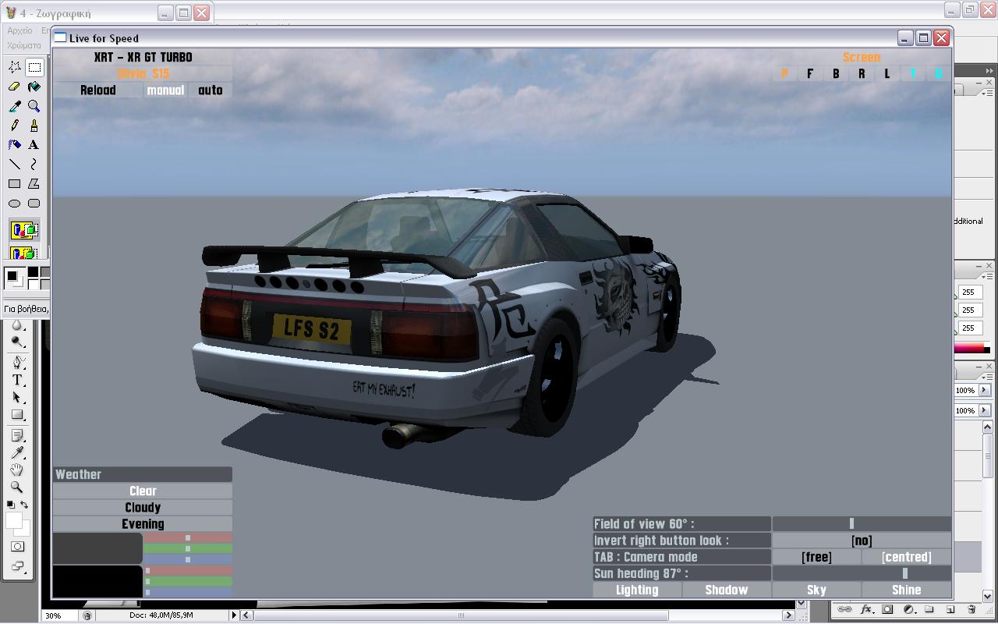998x624 pixels.
Task: Choose the Brush tool in Paint
Action: 34,126
